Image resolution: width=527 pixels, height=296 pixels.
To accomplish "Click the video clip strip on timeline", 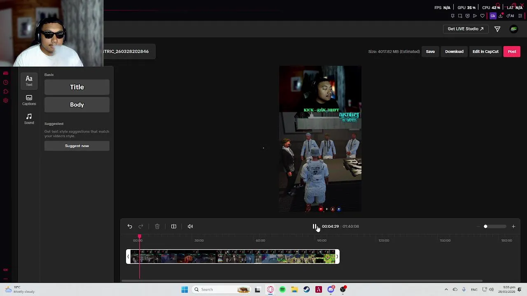I will pyautogui.click(x=233, y=257).
